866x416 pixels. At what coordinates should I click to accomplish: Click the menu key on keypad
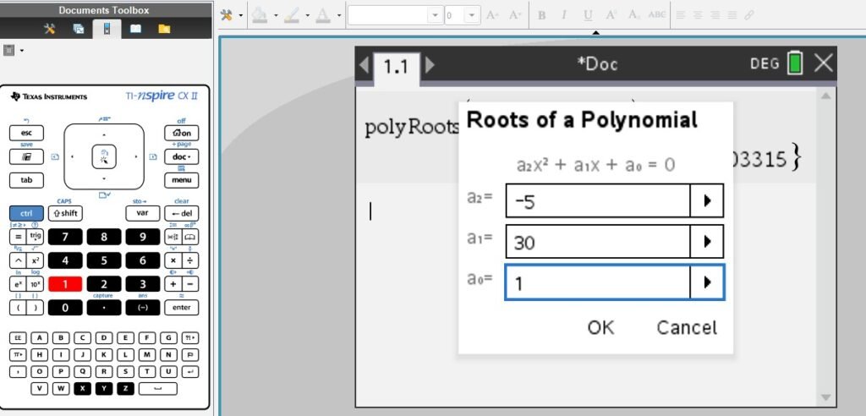182,180
